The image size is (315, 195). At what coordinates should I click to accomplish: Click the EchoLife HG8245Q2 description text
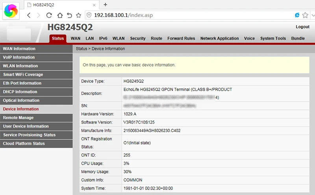(178, 89)
